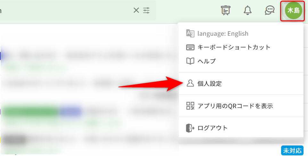Viewport: 308px width, 156px height.
Task: Open 個人設定 from the user menu
Action: pos(210,84)
